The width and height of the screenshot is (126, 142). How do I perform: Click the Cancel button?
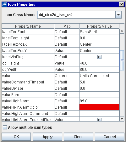coord(110,137)
